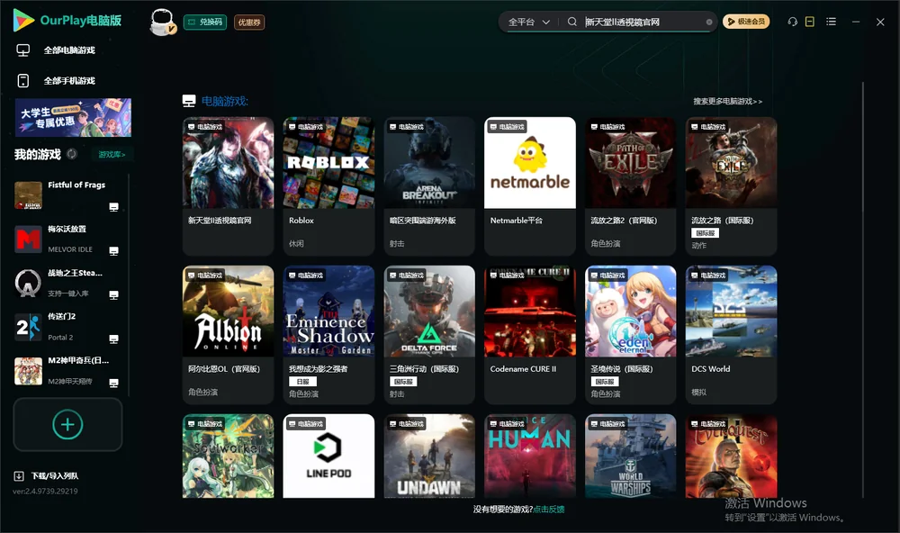The width and height of the screenshot is (900, 533).
Task: Click the PC icon on M2神甲奇兵 row
Action: 113,384
